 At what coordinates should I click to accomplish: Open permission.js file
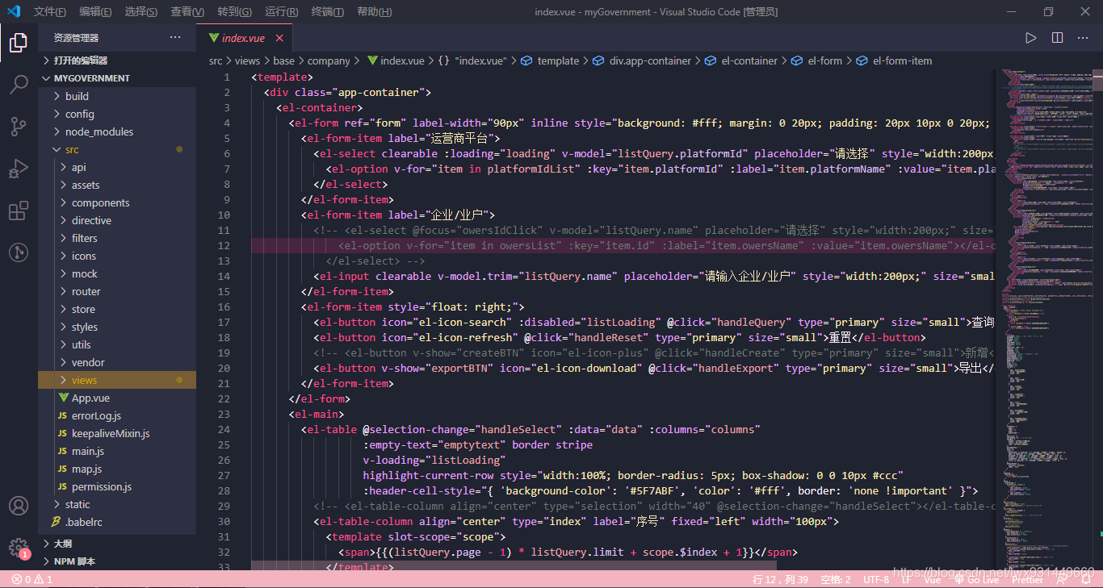click(x=117, y=486)
